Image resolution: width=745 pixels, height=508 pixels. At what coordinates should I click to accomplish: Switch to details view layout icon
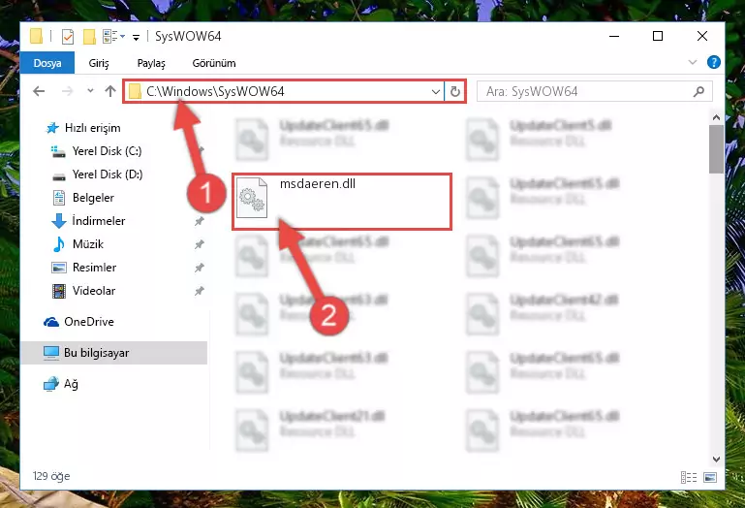pos(689,477)
